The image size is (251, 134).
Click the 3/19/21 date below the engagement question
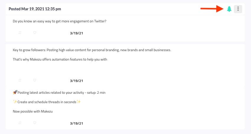[x=76, y=33]
